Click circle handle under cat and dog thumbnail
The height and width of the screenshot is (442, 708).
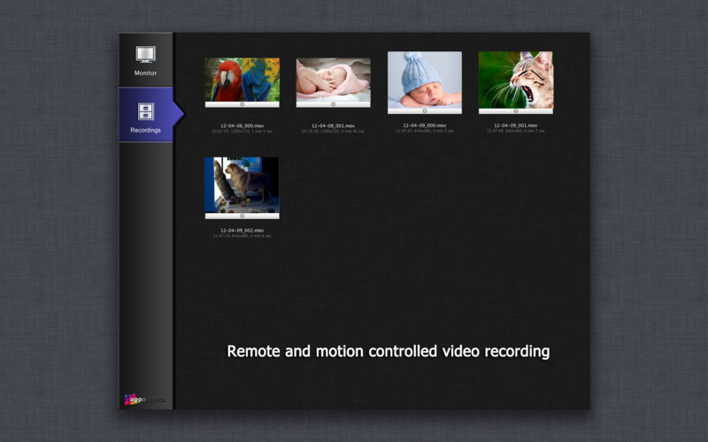pos(242,216)
